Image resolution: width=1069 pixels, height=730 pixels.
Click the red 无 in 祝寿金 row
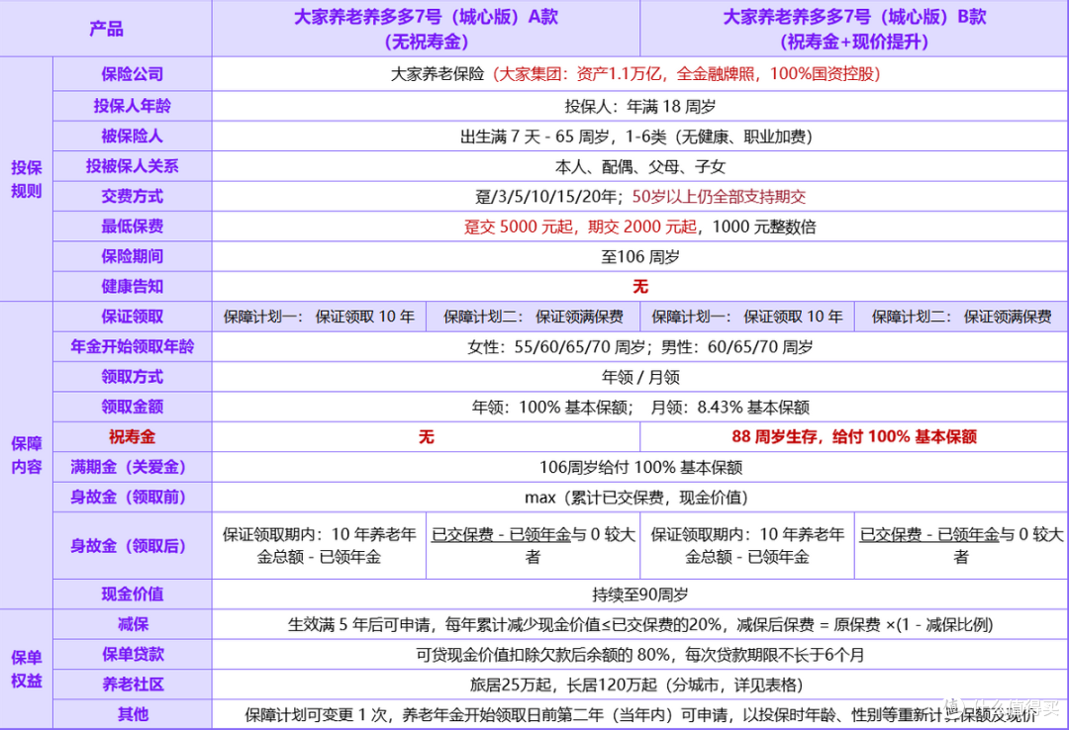426,437
